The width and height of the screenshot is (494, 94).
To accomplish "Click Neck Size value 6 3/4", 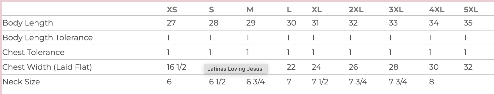I will (255, 82).
